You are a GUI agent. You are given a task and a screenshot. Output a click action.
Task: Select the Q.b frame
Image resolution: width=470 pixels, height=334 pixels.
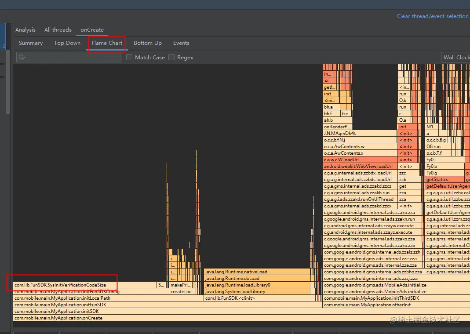[x=404, y=100]
